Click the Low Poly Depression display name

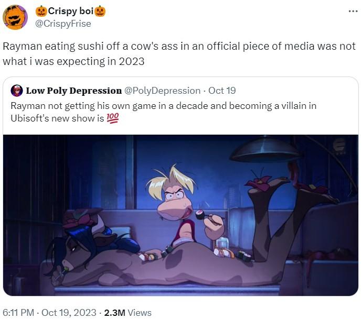click(x=73, y=91)
